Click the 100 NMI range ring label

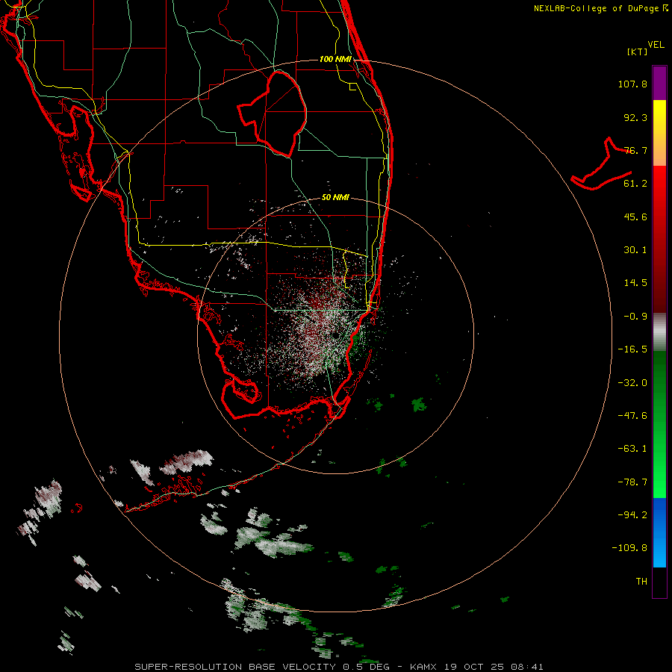pyautogui.click(x=335, y=59)
